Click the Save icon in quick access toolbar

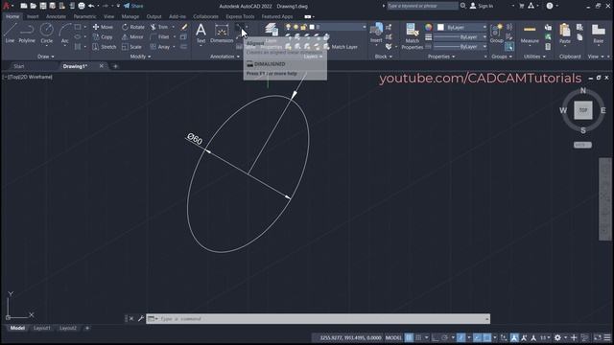[x=43, y=6]
